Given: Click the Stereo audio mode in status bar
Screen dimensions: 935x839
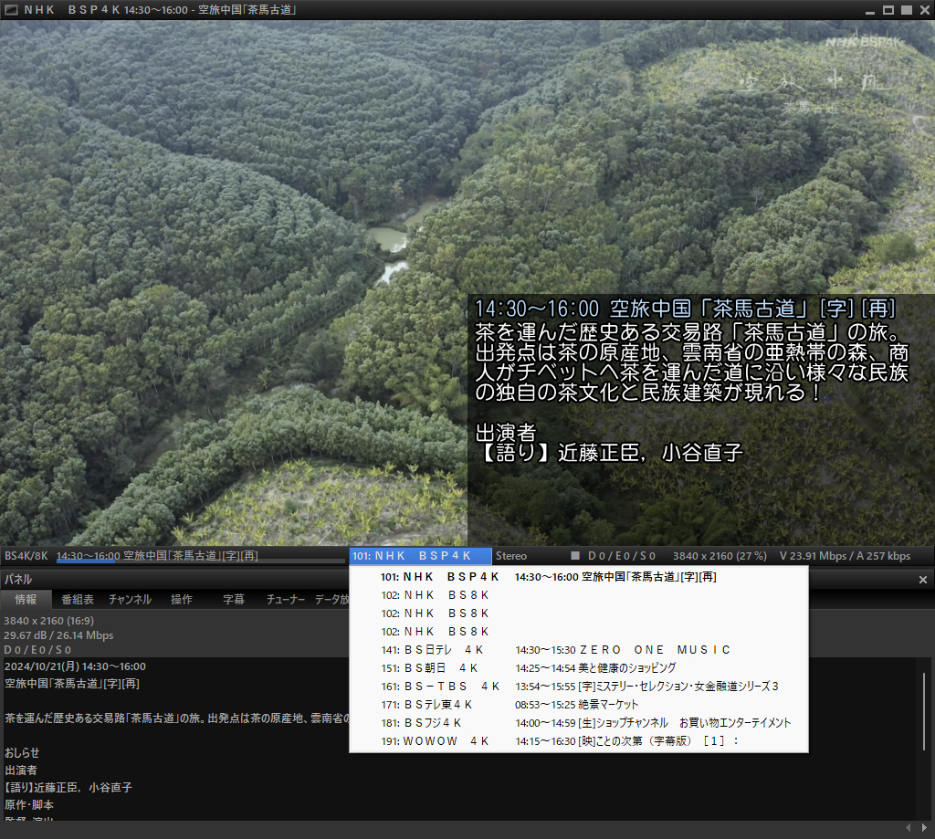Looking at the screenshot, I should (x=511, y=556).
